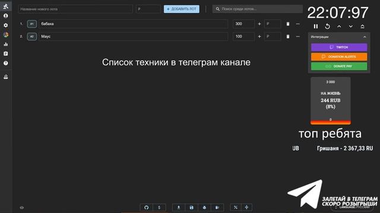Click the бабаха lot name field
The height and width of the screenshot is (213, 380).
133,24
